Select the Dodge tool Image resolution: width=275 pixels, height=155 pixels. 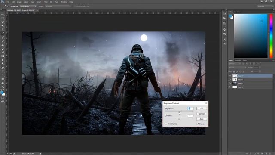pos(3,64)
